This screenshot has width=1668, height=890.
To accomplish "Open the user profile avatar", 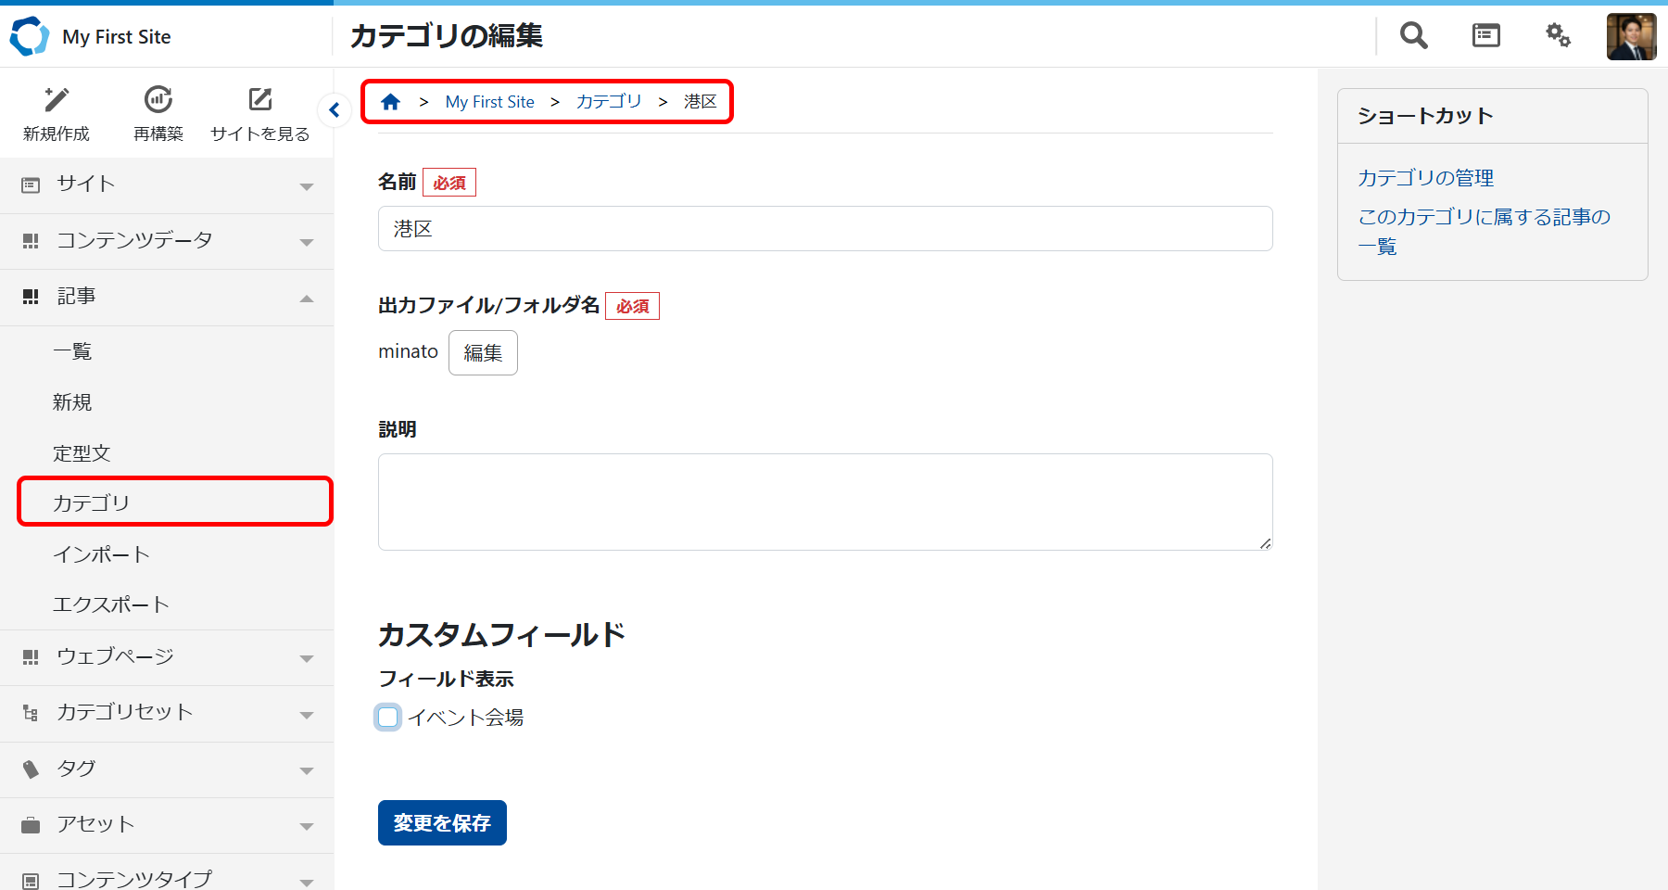I will tap(1631, 37).
